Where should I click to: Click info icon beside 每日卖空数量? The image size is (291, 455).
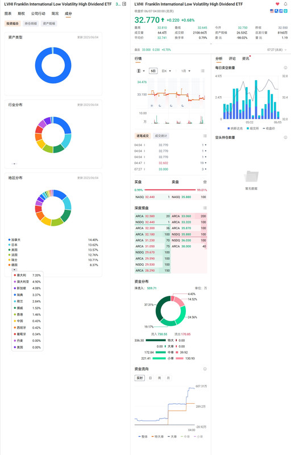coord(285,68)
